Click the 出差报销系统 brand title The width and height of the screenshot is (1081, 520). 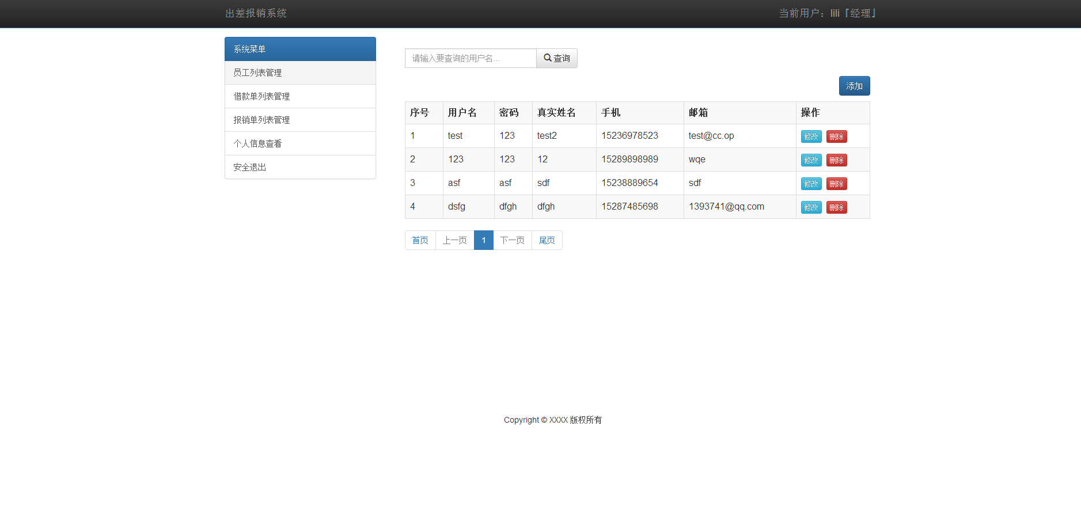point(256,13)
